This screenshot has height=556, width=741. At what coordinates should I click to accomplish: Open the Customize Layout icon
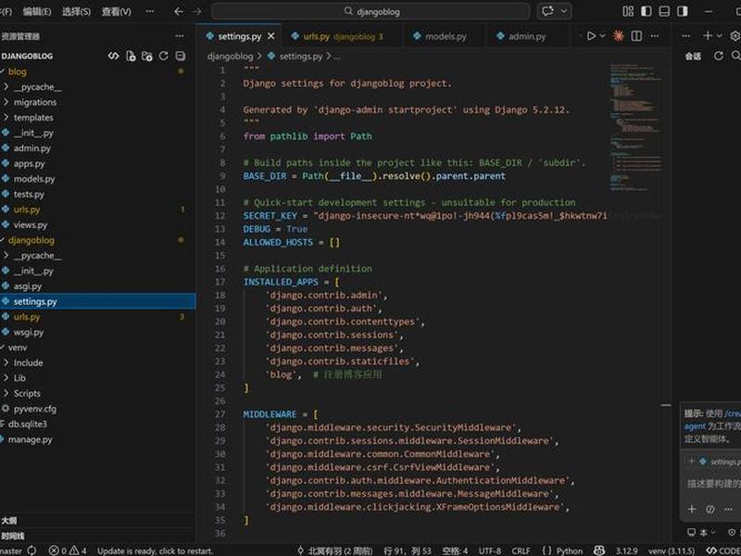pos(628,11)
